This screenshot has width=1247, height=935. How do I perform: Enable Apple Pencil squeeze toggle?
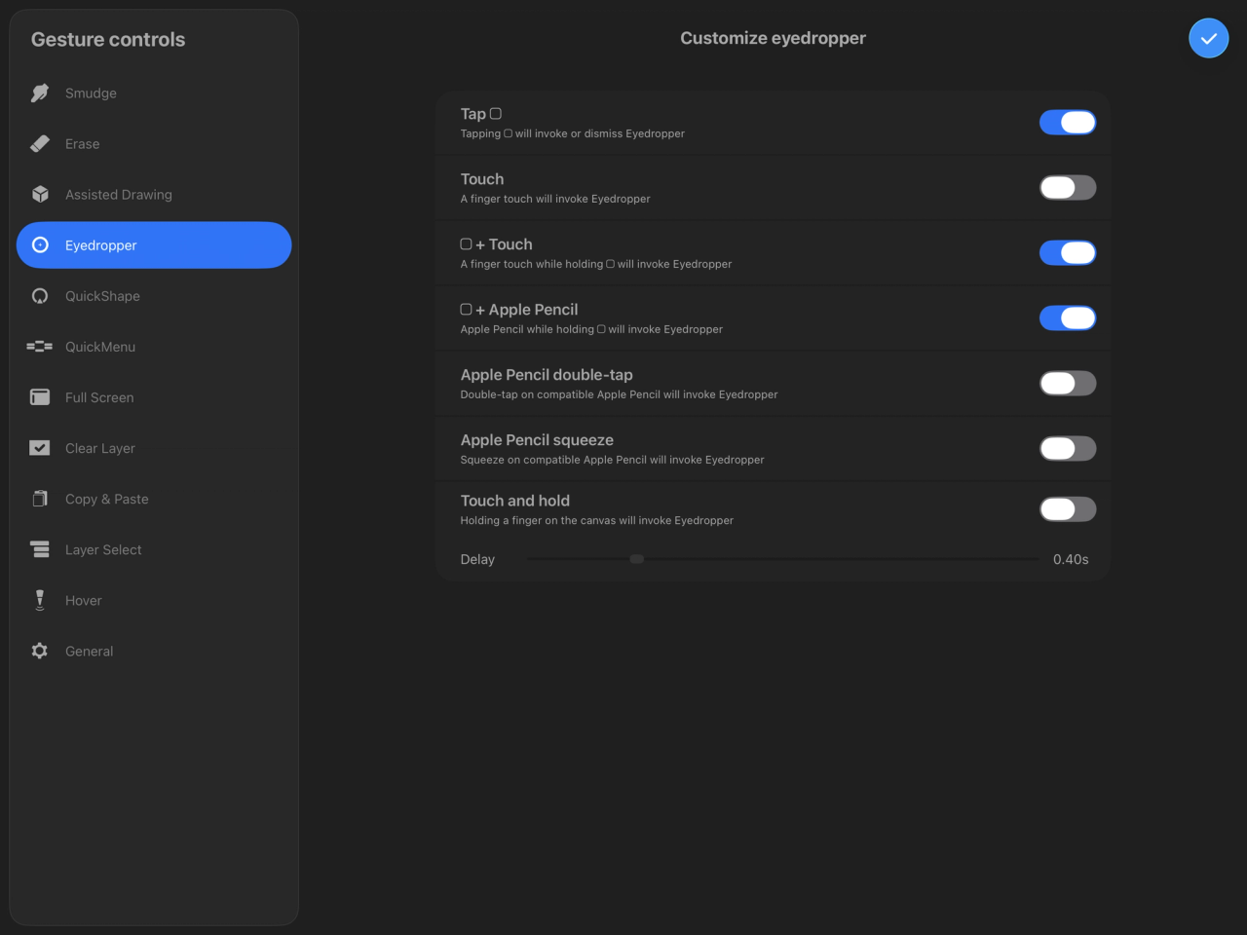[x=1068, y=449]
